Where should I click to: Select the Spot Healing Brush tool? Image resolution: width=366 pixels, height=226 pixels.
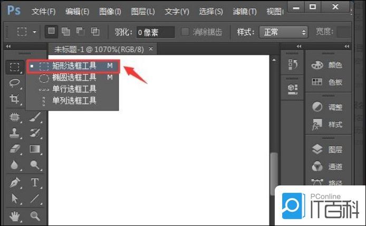click(x=14, y=117)
